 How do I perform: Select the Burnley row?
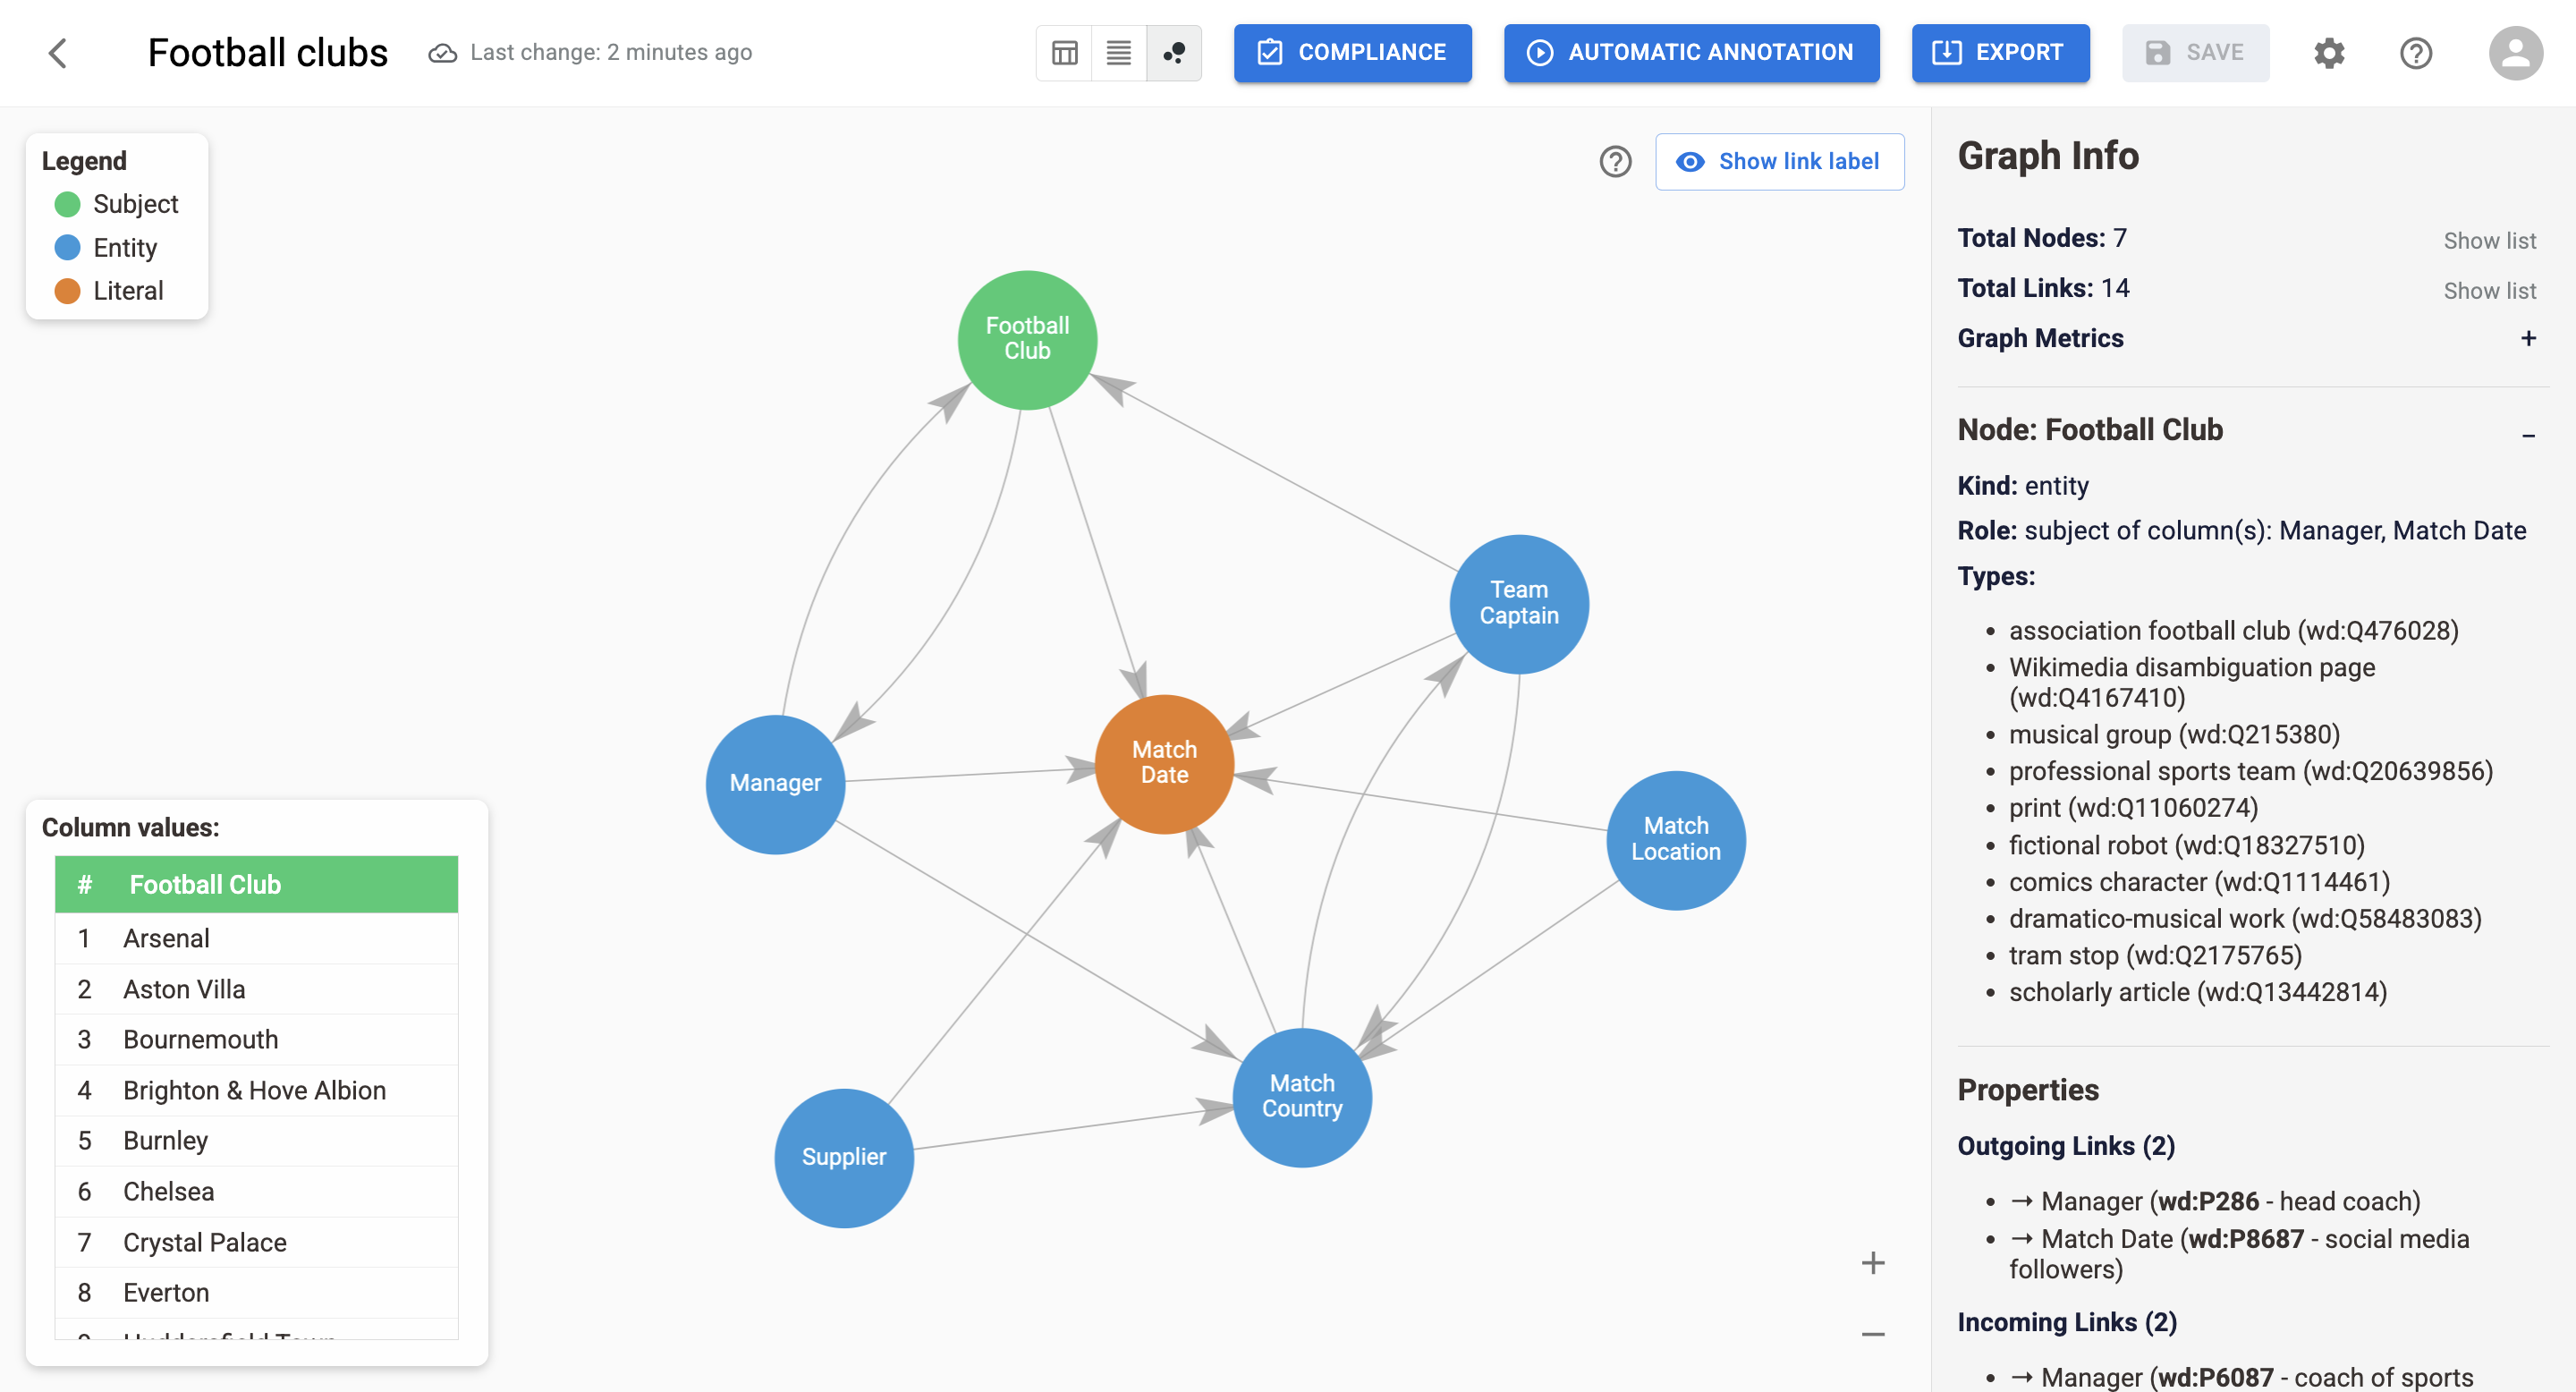pos(256,1141)
